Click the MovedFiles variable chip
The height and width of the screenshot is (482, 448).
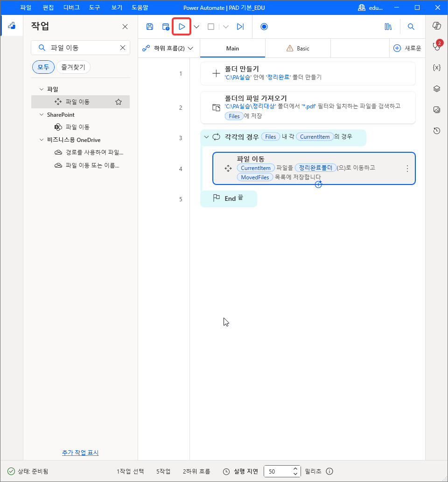pyautogui.click(x=255, y=177)
